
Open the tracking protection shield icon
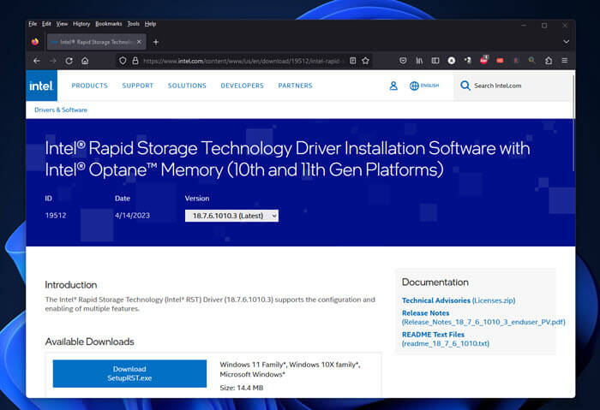[123, 61]
